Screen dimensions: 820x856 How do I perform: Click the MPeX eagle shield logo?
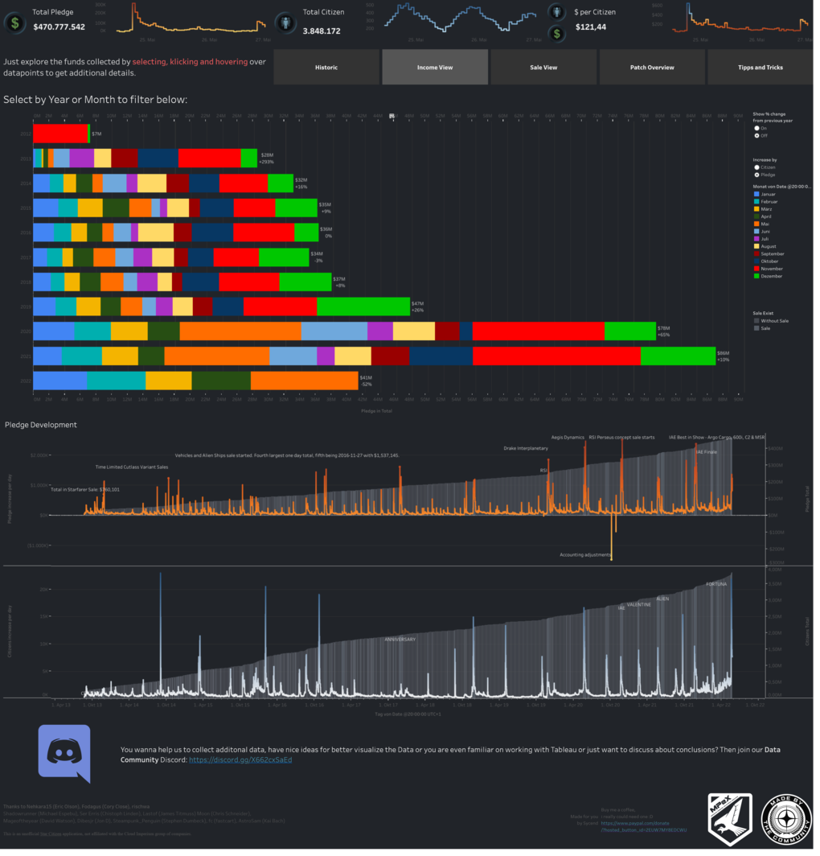click(729, 819)
